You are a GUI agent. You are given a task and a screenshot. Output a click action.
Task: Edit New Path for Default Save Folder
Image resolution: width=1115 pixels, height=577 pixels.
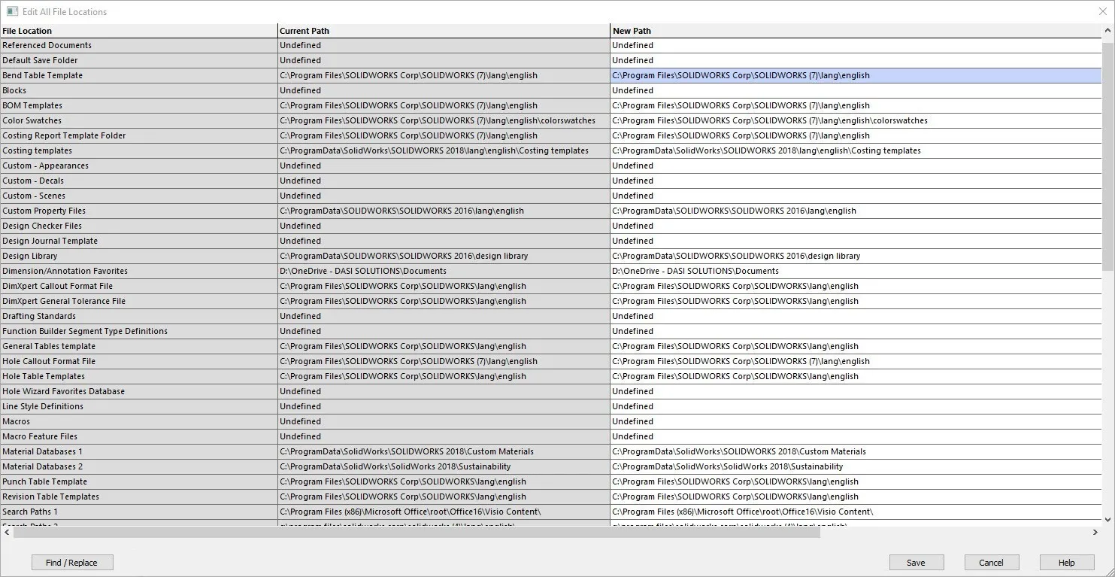[x=856, y=60]
